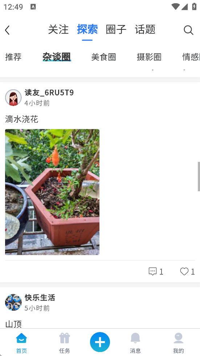Screen dimensions: 200x356
Task: Tap the back arrow icon
Action: (x=7, y=30)
